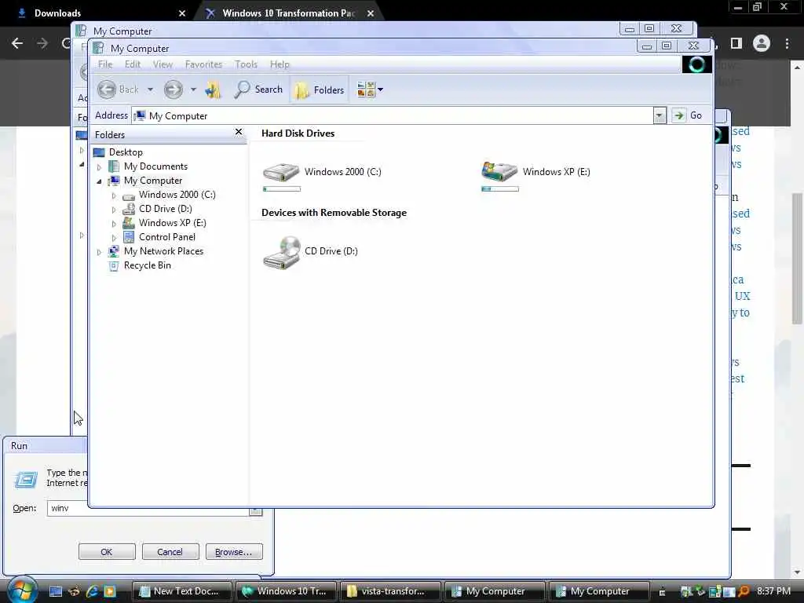Click the browser back arrow
Screen dimensions: 804x603
tap(17, 43)
